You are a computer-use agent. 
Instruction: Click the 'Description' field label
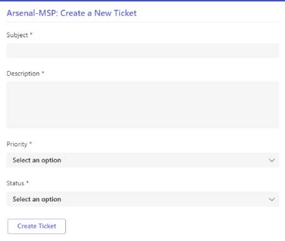23,73
